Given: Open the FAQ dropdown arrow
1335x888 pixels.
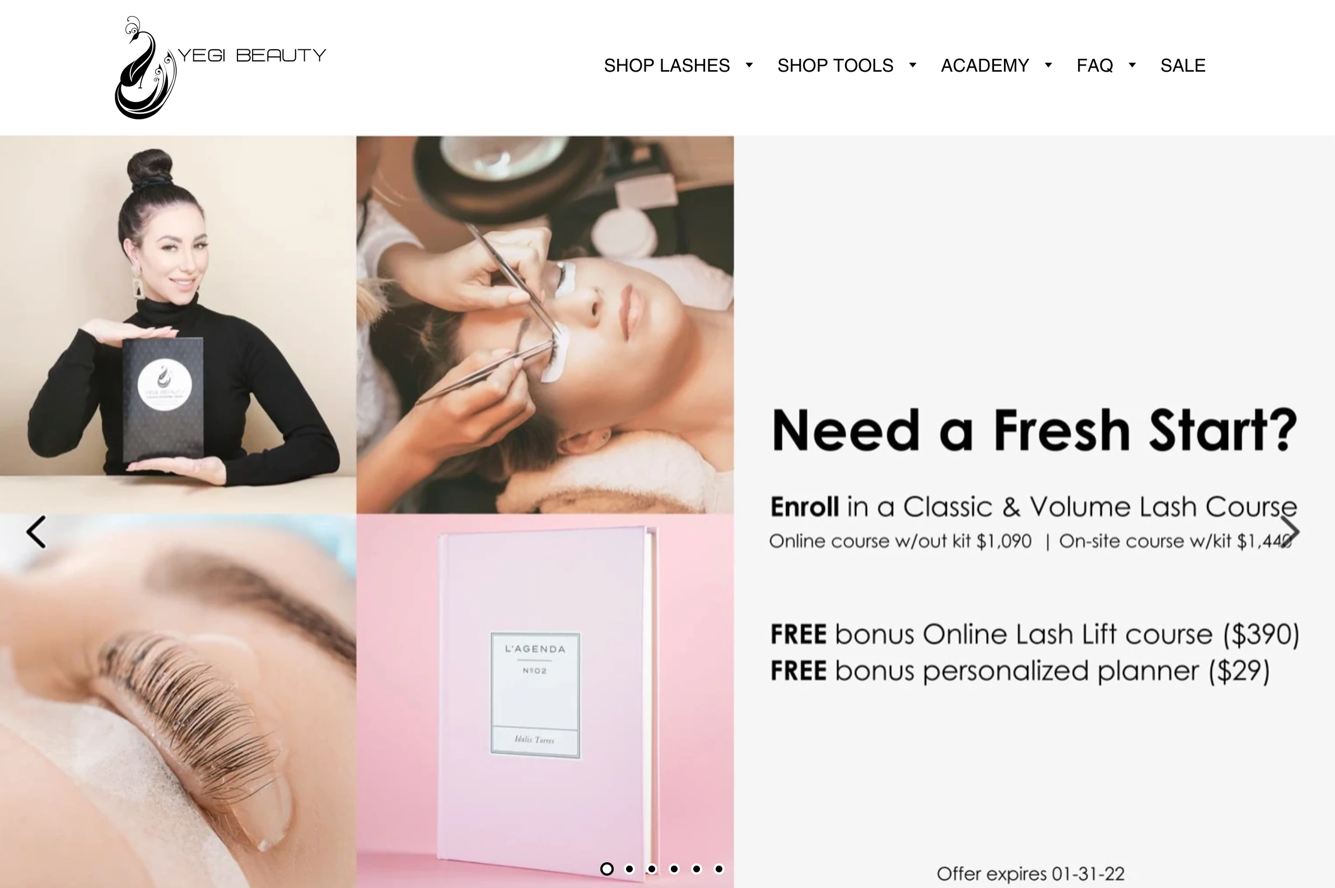Looking at the screenshot, I should 1132,65.
